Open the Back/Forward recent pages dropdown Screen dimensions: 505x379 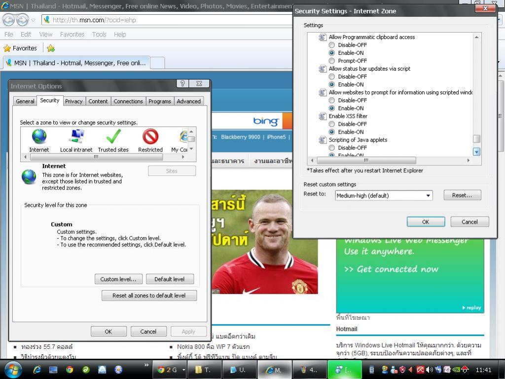(34, 20)
